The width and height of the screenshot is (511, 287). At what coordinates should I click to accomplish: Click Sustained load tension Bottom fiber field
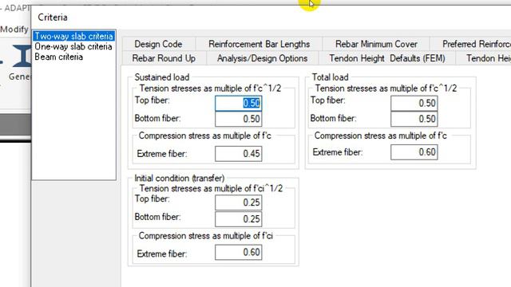pos(238,119)
